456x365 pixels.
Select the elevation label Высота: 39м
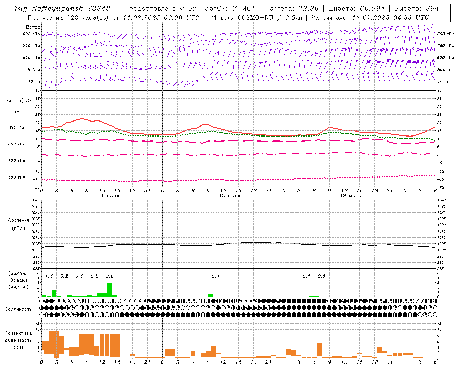click(x=416, y=9)
